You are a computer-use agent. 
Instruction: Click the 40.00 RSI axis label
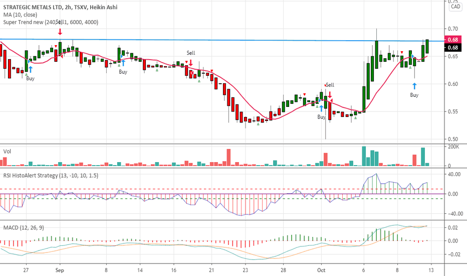pos(454,174)
